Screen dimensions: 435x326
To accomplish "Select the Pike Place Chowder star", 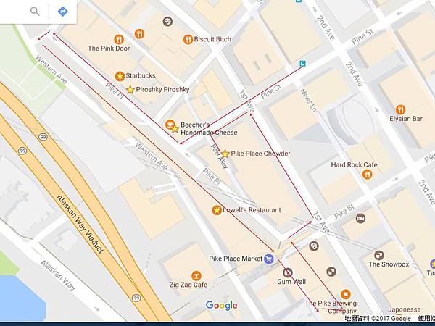I will (x=225, y=154).
